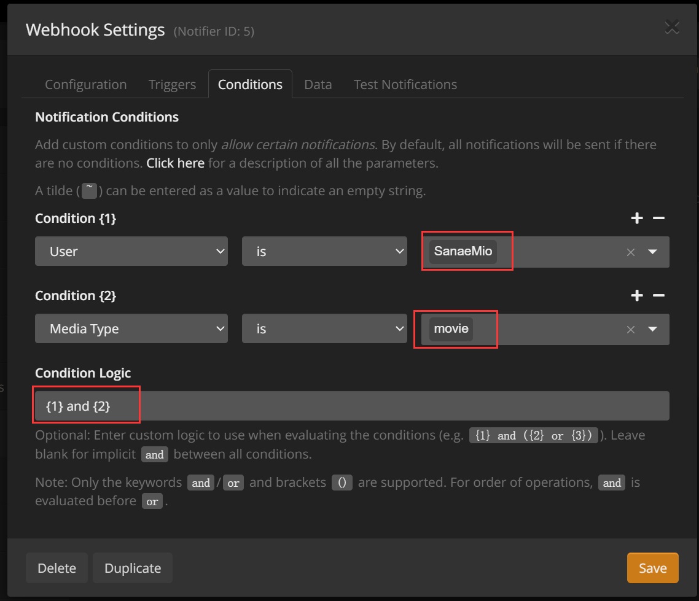The width and height of the screenshot is (699, 601).
Task: Follow the 'Click here' parameters link
Action: point(175,163)
